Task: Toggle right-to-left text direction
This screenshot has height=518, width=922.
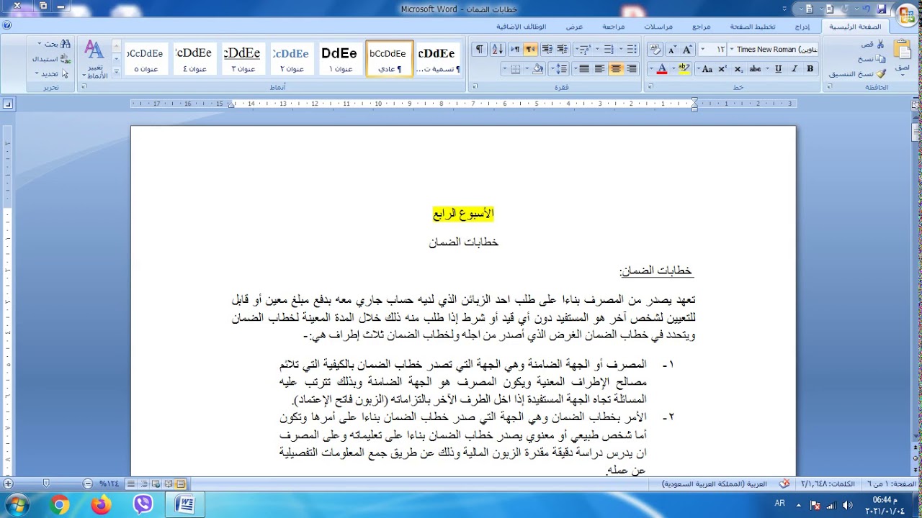Action: [530, 50]
